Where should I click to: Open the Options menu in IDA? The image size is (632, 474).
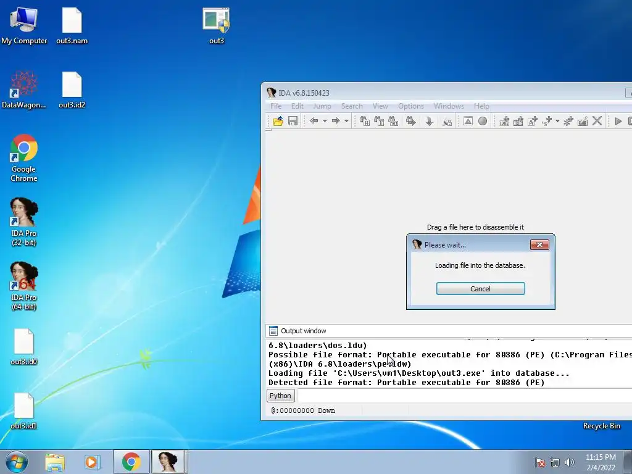(x=410, y=106)
